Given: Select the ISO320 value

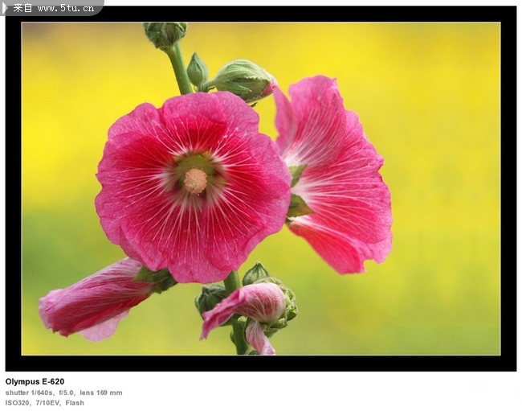Looking at the screenshot, I should [x=18, y=402].
